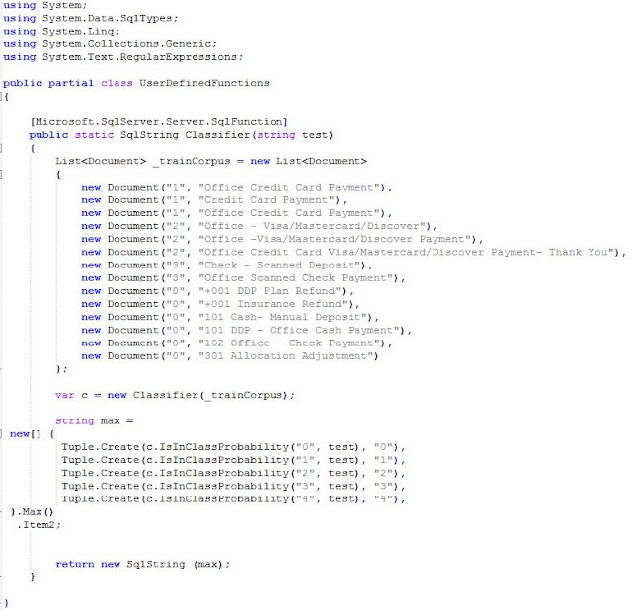The width and height of the screenshot is (632, 610).
Task: Click "var c = new Classifier(_trainCorpus);" line
Action: (x=176, y=395)
